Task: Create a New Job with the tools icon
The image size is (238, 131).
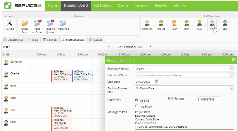Action: click(9, 25)
